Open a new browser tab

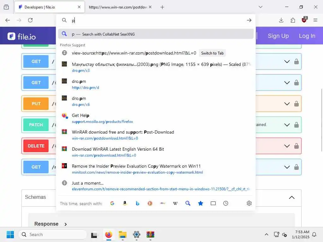pyautogui.click(x=162, y=7)
